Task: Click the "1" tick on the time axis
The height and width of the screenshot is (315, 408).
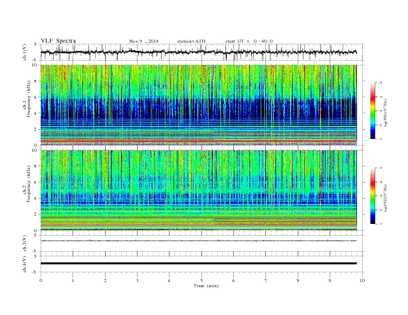Action: coord(73,281)
